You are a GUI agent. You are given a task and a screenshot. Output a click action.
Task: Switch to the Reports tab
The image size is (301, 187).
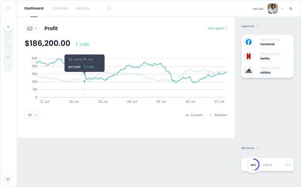pos(83,8)
